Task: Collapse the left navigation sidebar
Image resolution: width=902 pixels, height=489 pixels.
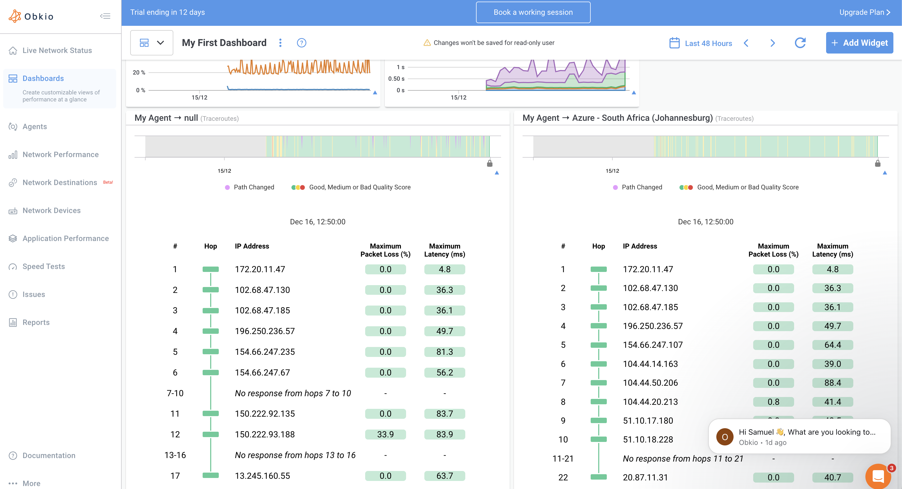Action: tap(105, 16)
